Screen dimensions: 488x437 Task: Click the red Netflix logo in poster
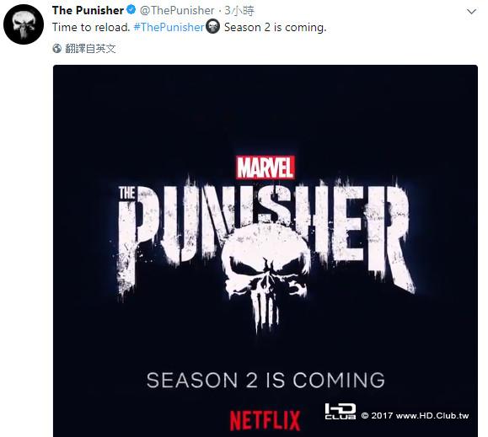[265, 420]
